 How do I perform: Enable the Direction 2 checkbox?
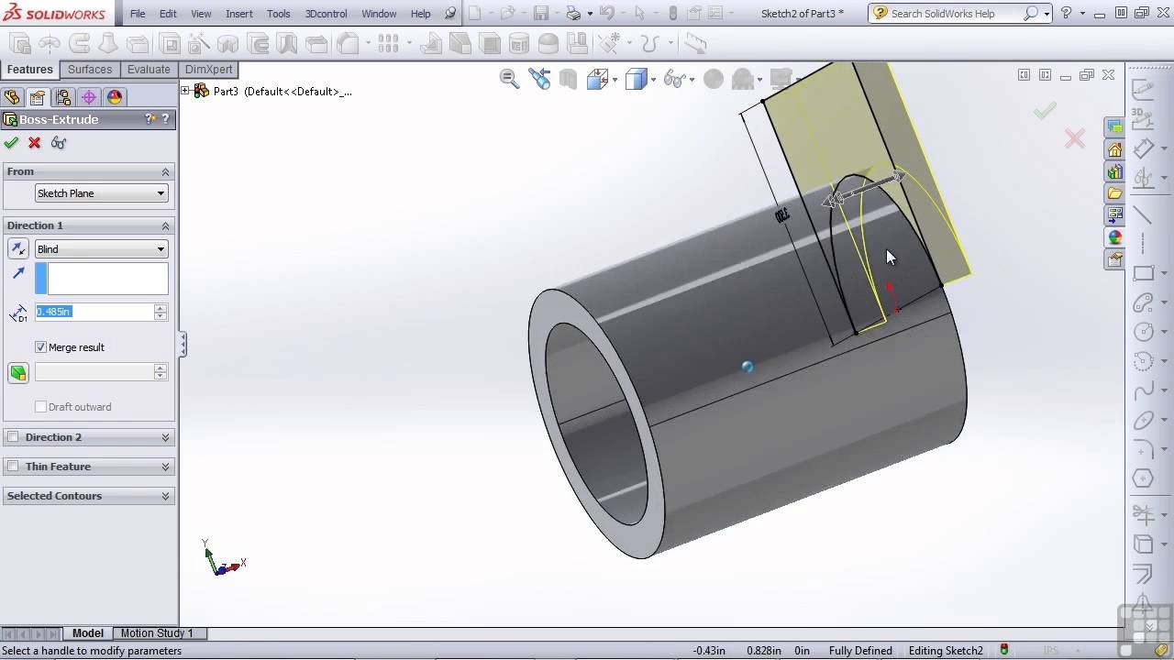13,437
